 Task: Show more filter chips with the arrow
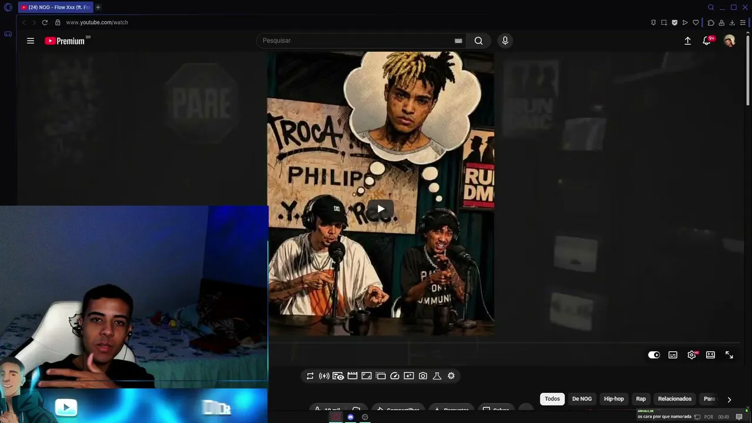pos(729,399)
